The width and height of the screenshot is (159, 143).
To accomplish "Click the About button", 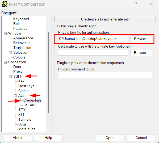I will (x=18, y=138).
